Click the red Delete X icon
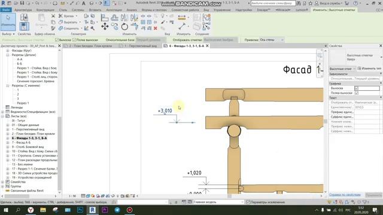The height and width of the screenshot is (215, 383). 156,28
